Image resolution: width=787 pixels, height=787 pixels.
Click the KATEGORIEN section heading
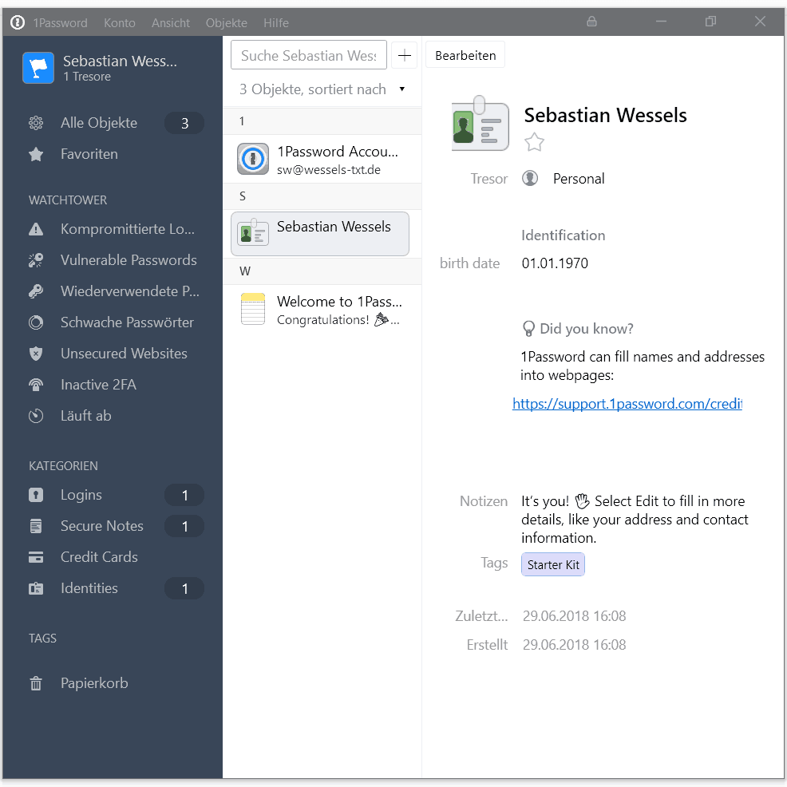(63, 466)
